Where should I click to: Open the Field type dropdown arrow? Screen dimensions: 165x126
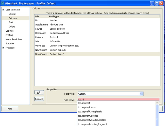pyautogui.click(x=142, y=94)
